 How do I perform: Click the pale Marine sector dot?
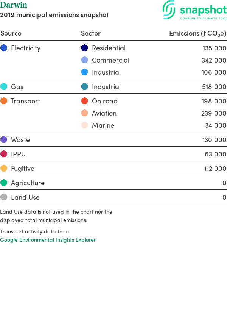84,125
